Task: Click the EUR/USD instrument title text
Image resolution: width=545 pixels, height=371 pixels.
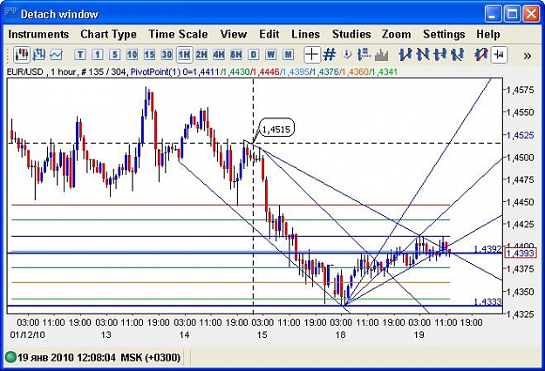Action: point(25,72)
